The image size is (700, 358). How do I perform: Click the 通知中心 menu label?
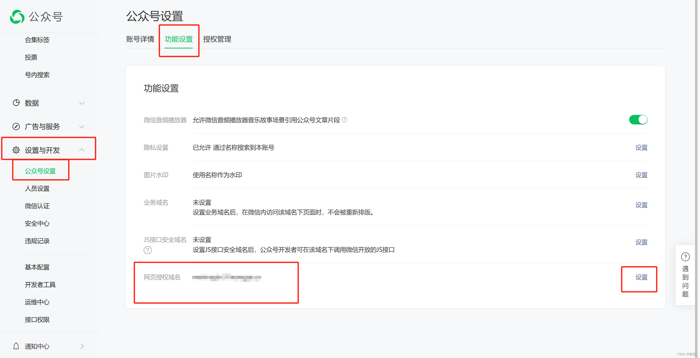pos(37,346)
